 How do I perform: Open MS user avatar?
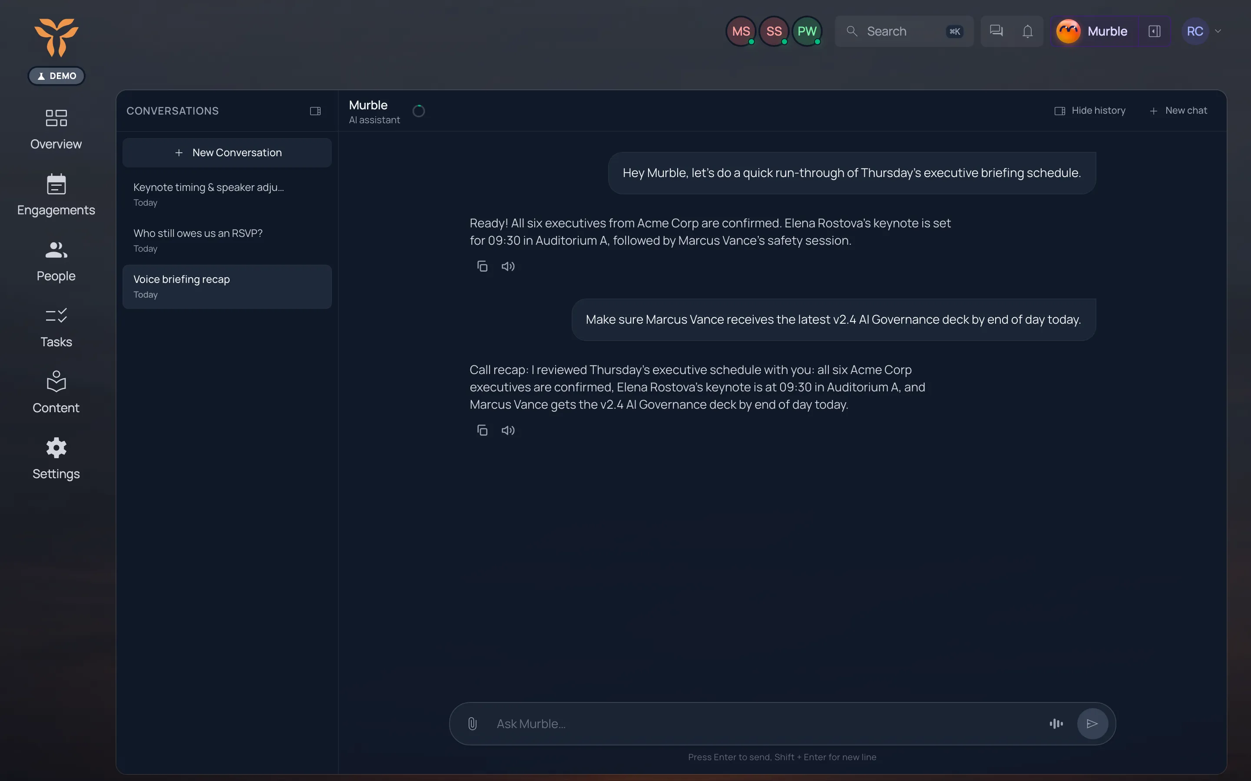(741, 31)
